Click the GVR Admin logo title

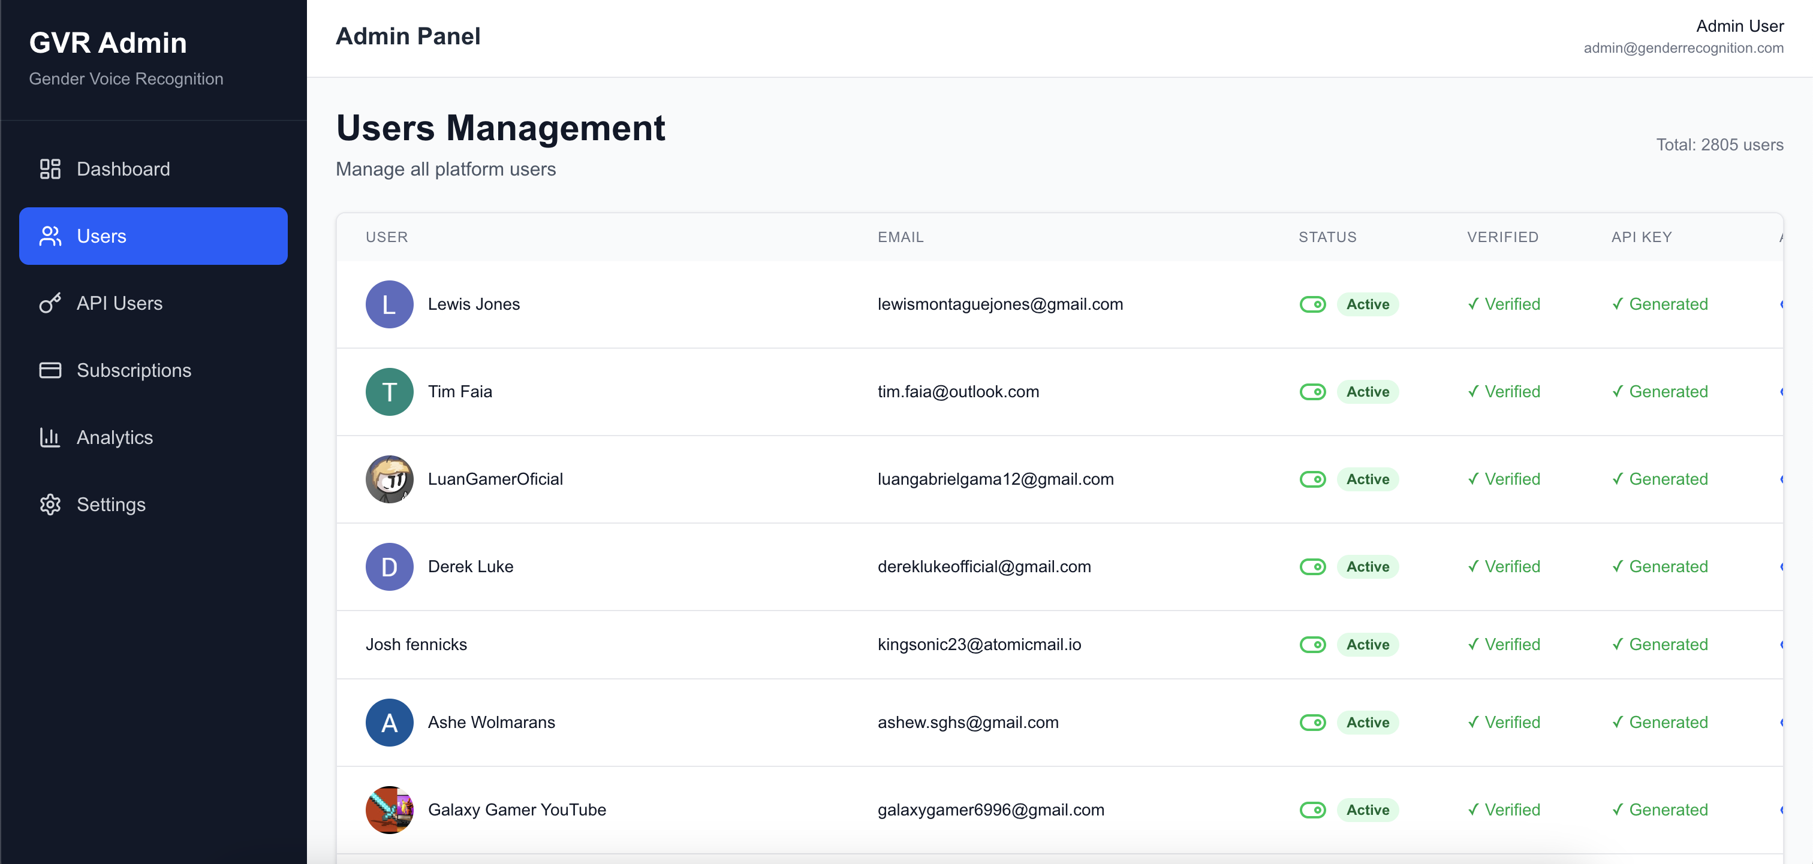[108, 43]
